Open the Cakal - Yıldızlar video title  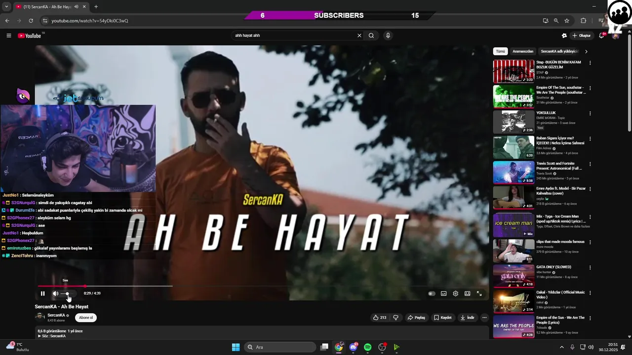tap(560, 295)
